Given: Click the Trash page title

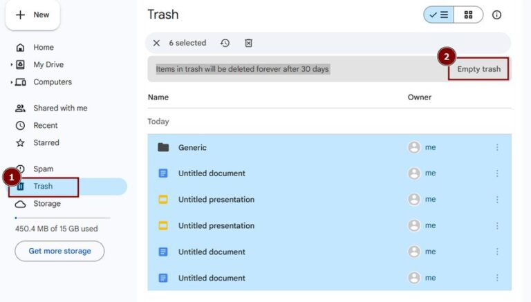Looking at the screenshot, I should coord(163,15).
